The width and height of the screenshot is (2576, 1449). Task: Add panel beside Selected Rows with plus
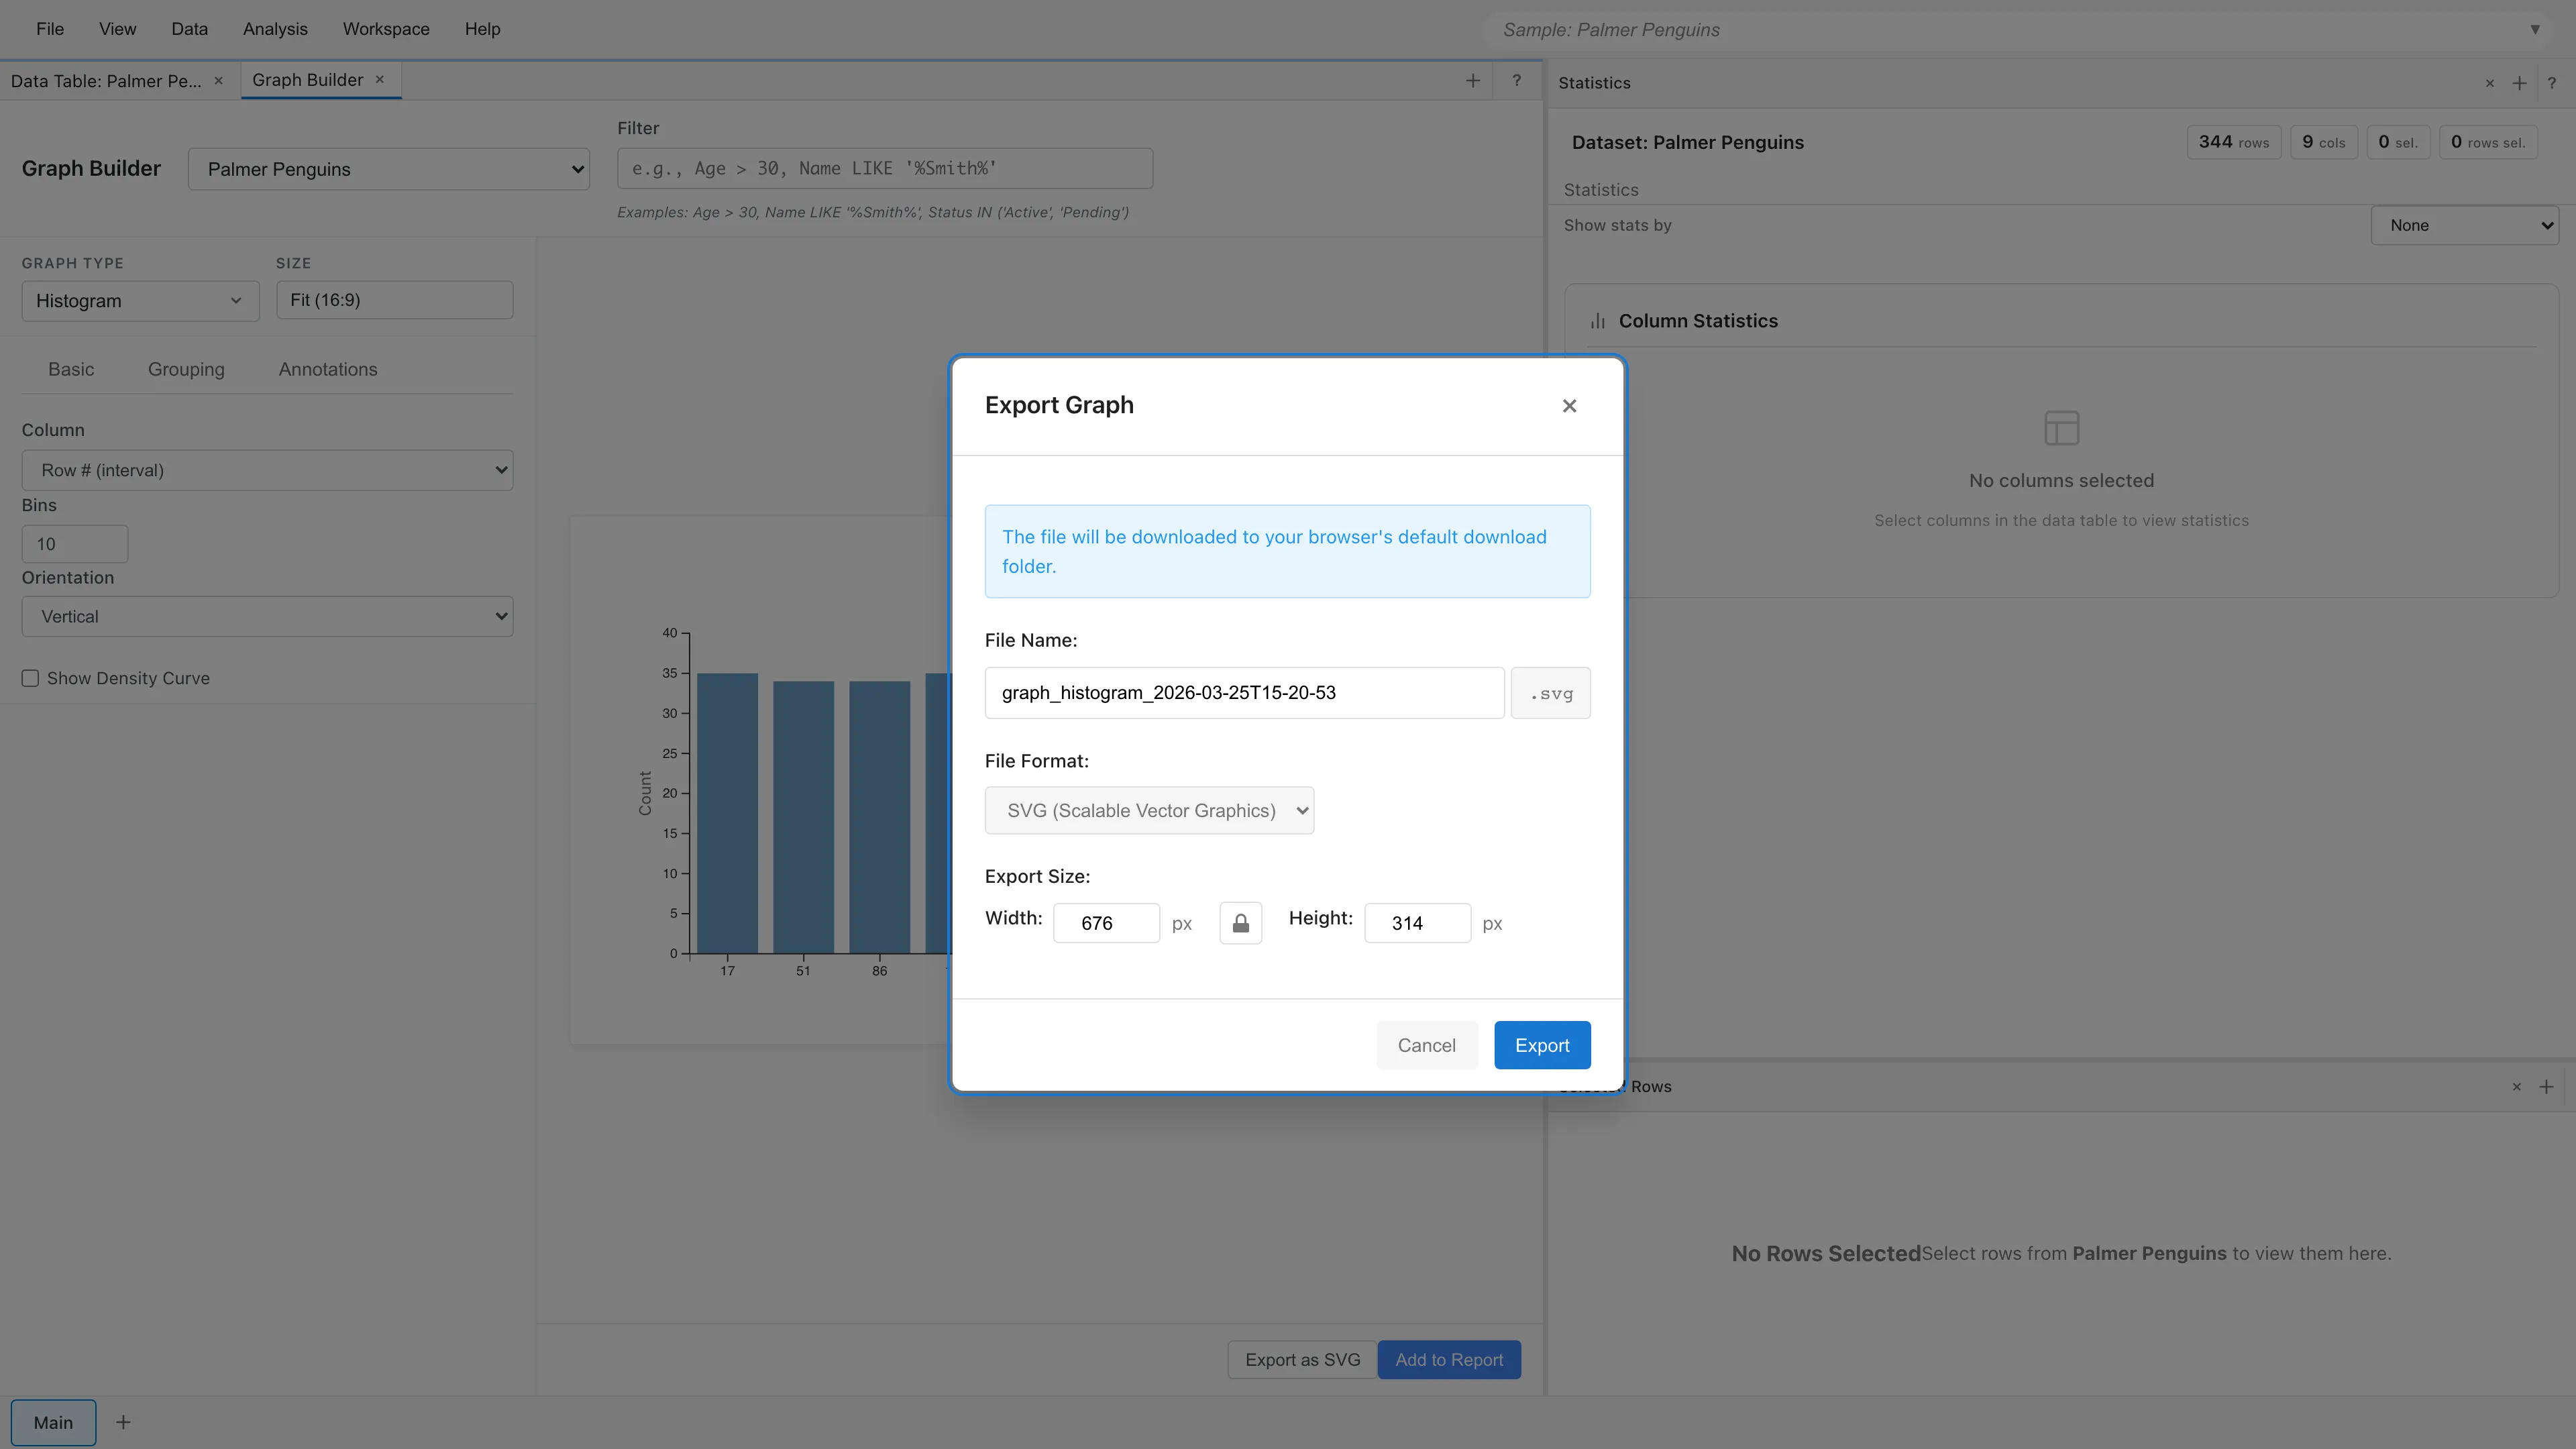tap(2546, 1087)
